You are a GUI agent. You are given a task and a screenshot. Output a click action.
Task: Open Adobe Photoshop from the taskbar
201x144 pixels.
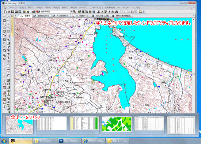[x=69, y=141]
